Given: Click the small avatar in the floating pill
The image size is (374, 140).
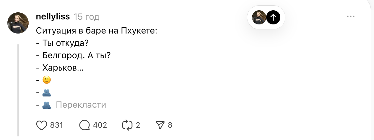Looking at the screenshot, I should pyautogui.click(x=259, y=17).
